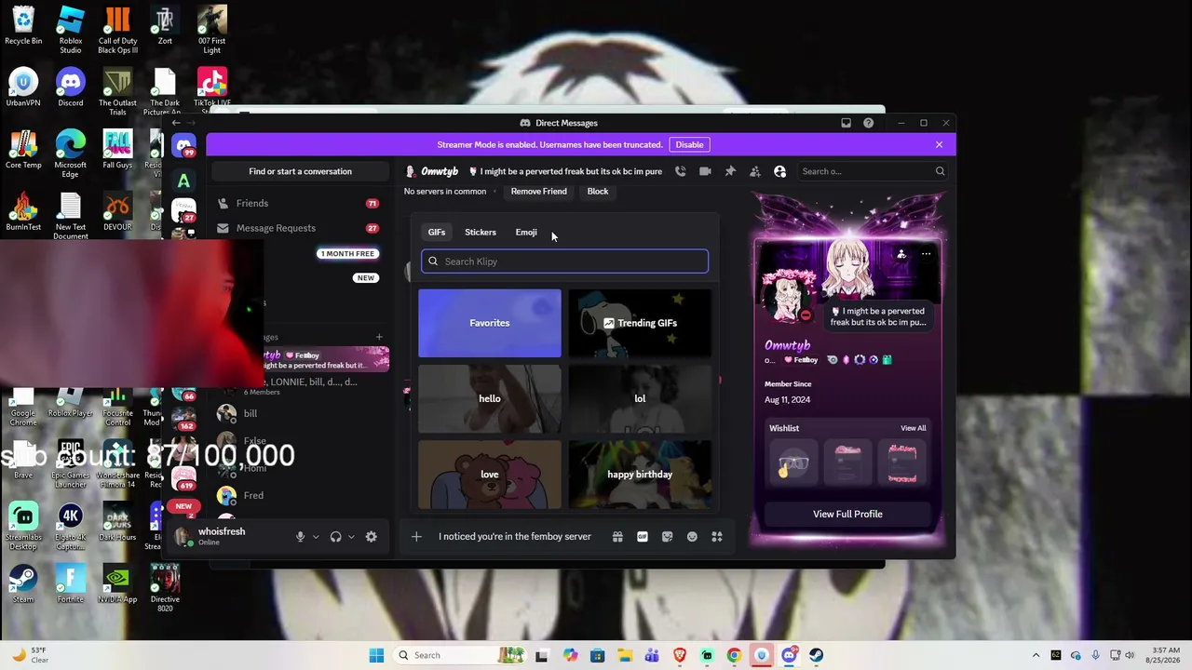Image resolution: width=1192 pixels, height=670 pixels.
Task: Open the love GIF category
Action: [x=490, y=475]
